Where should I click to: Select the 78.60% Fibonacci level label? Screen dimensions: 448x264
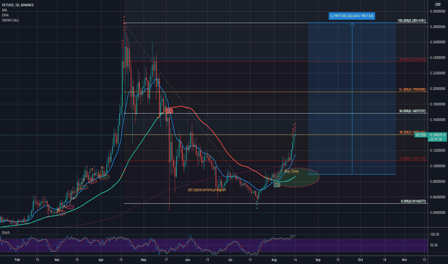coord(412,60)
